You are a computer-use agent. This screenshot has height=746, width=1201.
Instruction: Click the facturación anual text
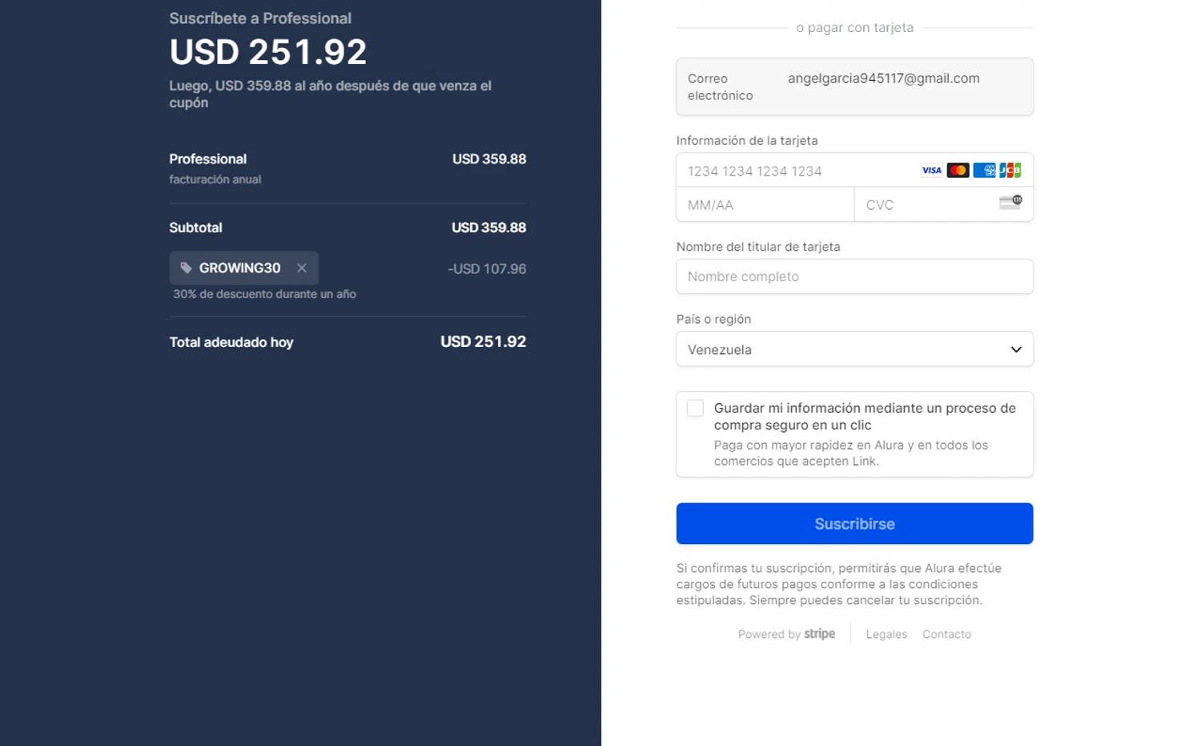click(x=215, y=179)
